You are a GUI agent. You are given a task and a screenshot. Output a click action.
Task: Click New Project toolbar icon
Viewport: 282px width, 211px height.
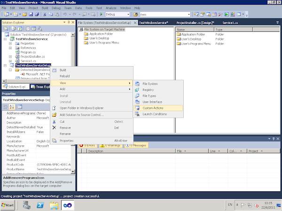pyautogui.click(x=7, y=15)
